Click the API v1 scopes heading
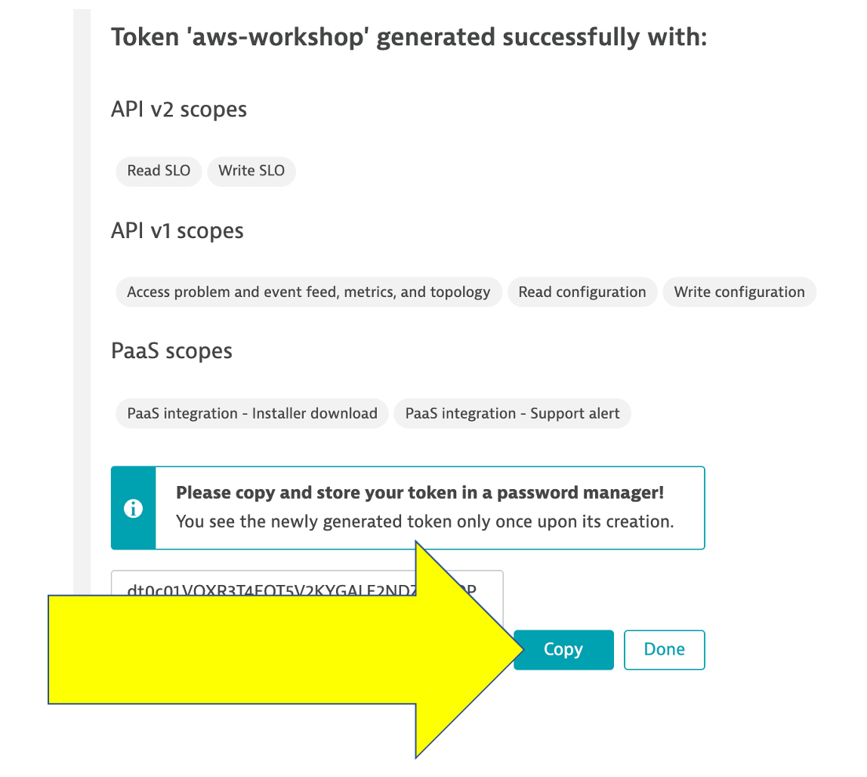Viewport: 867px width, 777px height. (177, 231)
